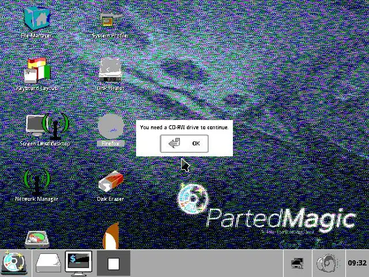Image resolution: width=369 pixels, height=277 pixels.
Task: Confirm the CD-RW dialog with OK
Action: tap(184, 144)
